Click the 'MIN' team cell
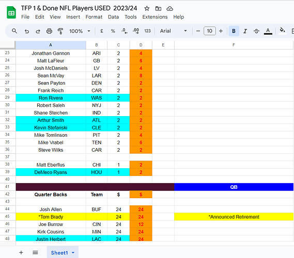294x258 pixels. point(97,232)
